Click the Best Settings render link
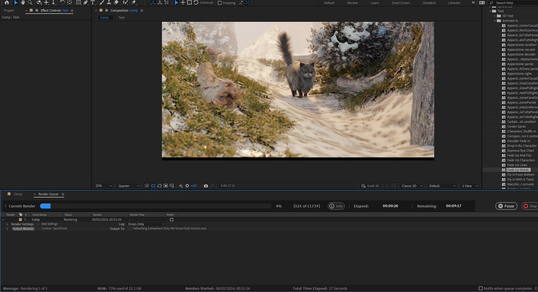538x292 pixels. 49,224
